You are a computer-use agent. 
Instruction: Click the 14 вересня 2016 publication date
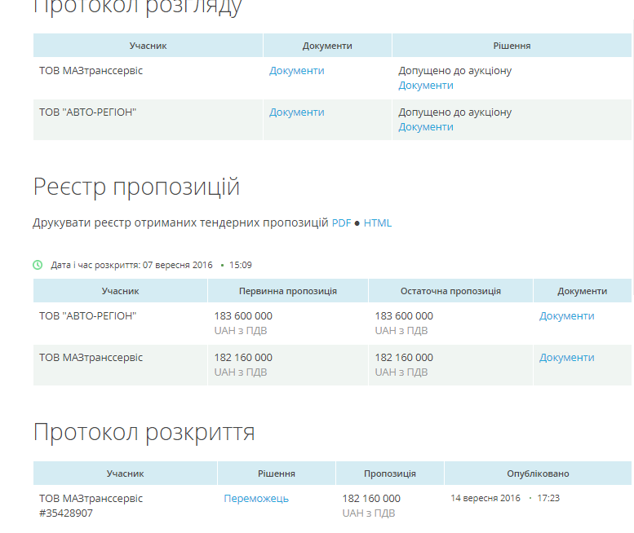coord(485,498)
